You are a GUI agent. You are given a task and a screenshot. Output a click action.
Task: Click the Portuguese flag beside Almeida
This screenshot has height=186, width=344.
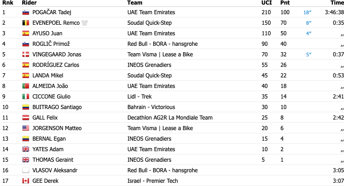click(x=26, y=86)
